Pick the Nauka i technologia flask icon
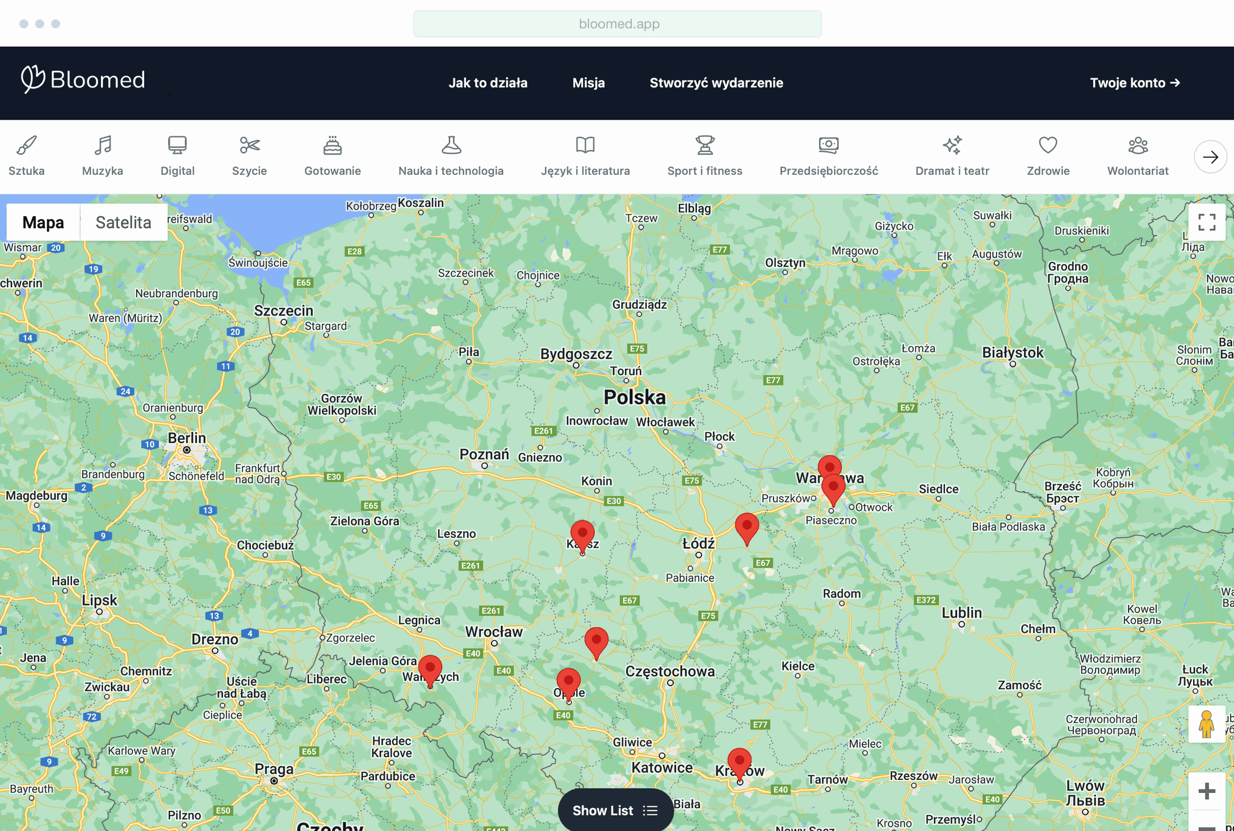Viewport: 1234px width, 831px height. click(451, 146)
